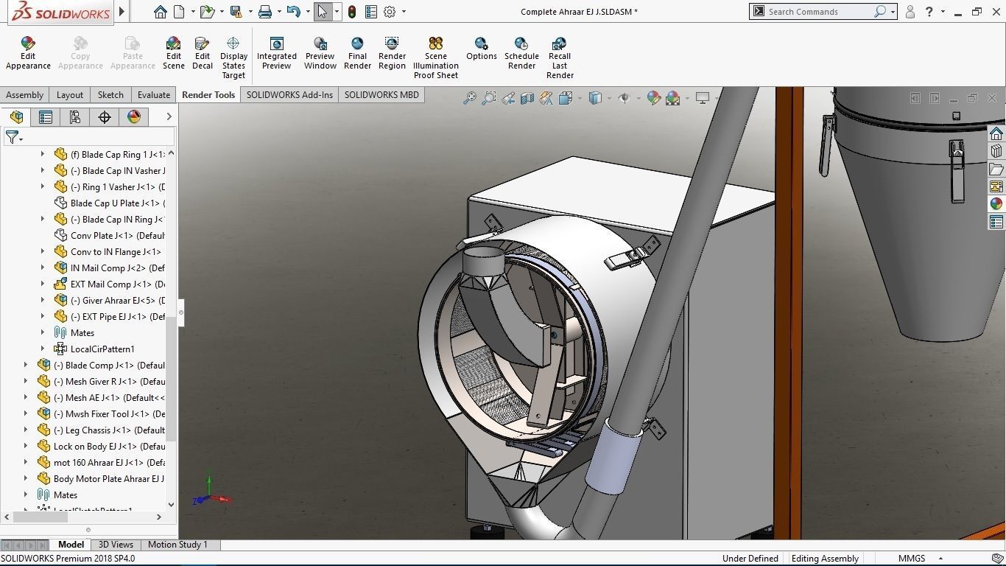
Task: Open the Appearances task pane icon
Action: [x=996, y=204]
